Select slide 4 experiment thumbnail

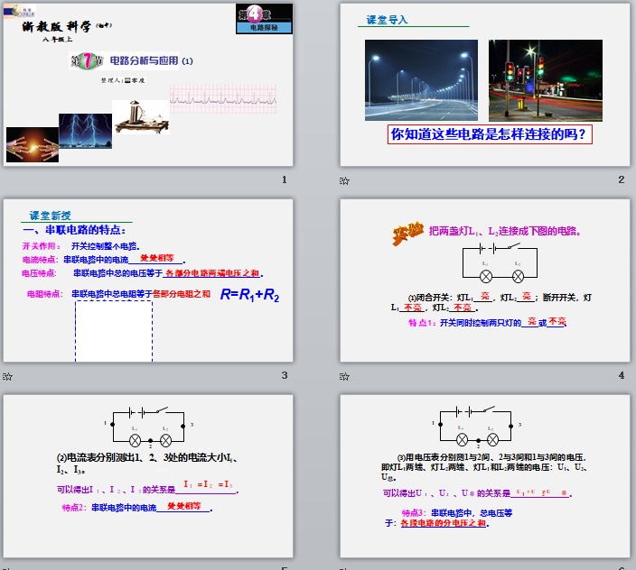(484, 280)
